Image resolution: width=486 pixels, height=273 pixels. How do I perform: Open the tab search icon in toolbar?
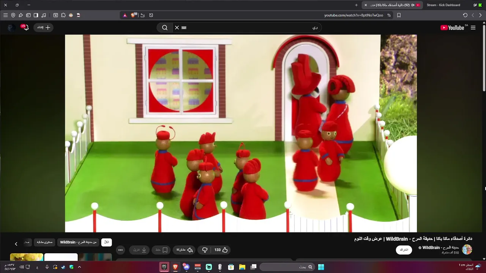tap(55, 15)
